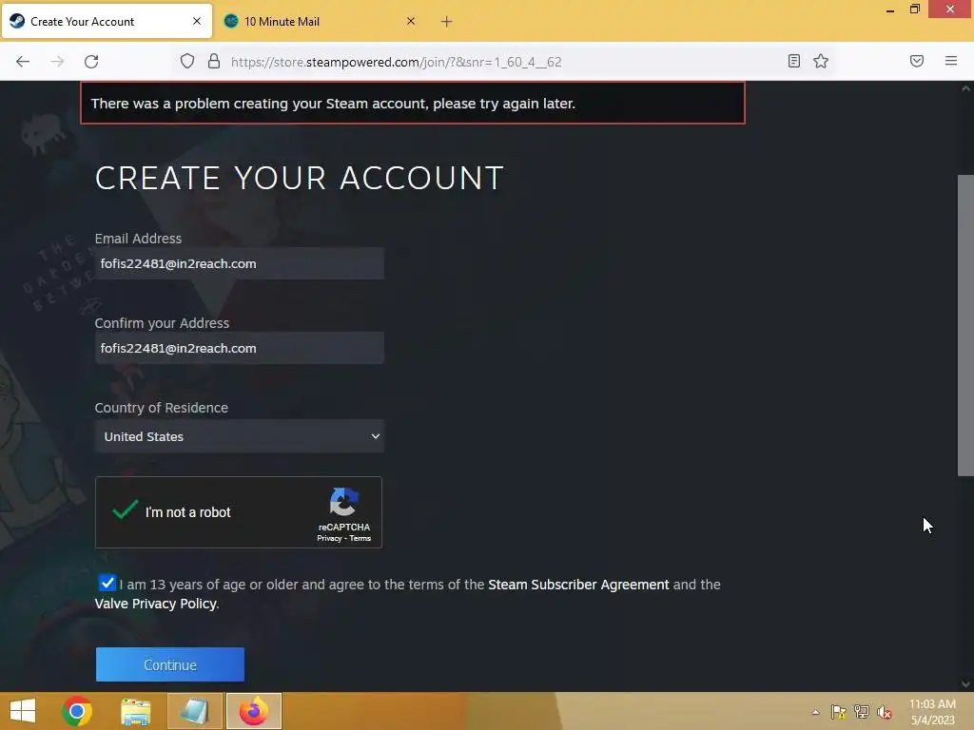Open Firefox hamburger application menu
The height and width of the screenshot is (730, 974).
[x=950, y=61]
